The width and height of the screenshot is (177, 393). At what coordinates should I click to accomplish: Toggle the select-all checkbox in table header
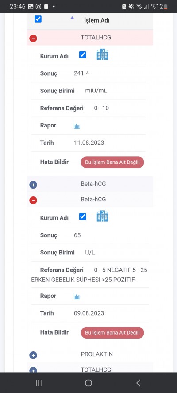(38, 19)
